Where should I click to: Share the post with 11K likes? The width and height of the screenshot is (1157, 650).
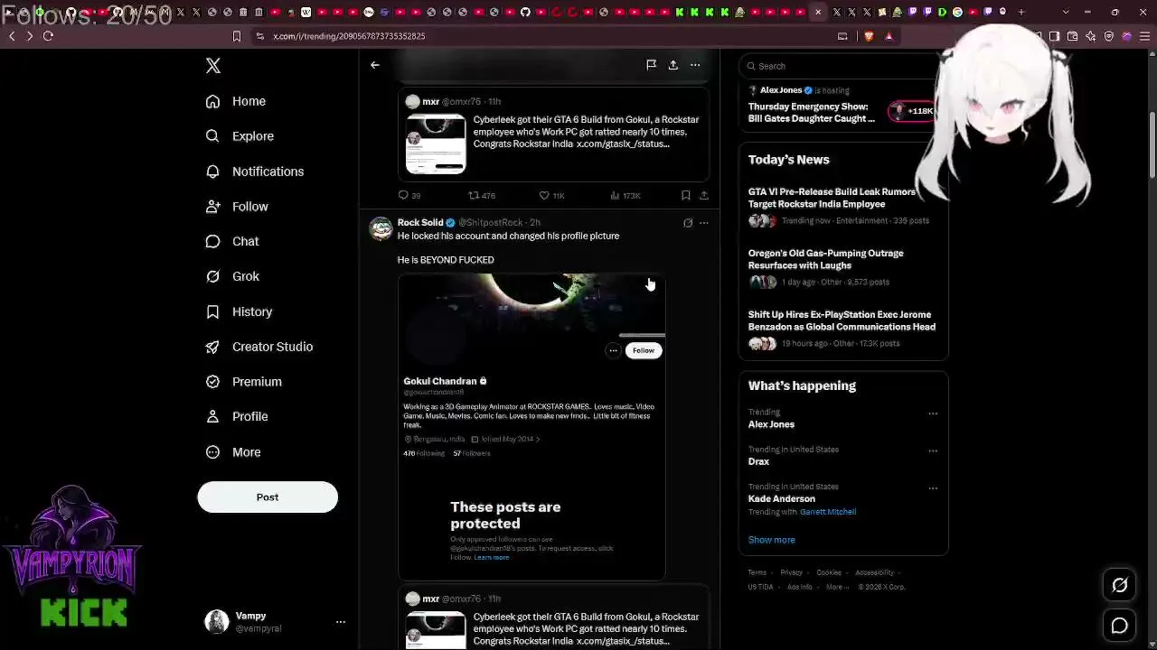click(x=704, y=195)
